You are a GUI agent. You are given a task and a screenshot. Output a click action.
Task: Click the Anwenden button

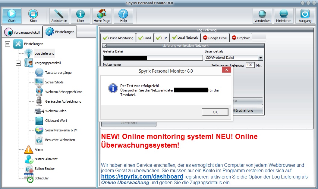[x=129, y=123]
